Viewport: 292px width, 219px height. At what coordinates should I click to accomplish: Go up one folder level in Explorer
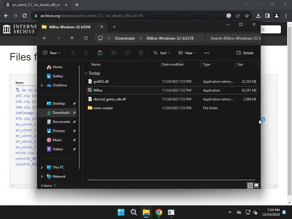(x=72, y=38)
